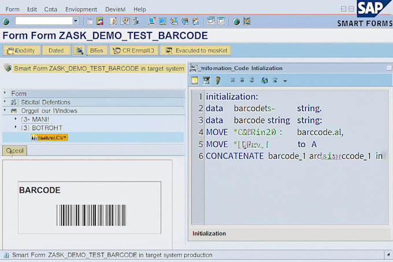Expand the Sbcital Defentions node
The width and height of the screenshot is (393, 262).
pos(5,102)
